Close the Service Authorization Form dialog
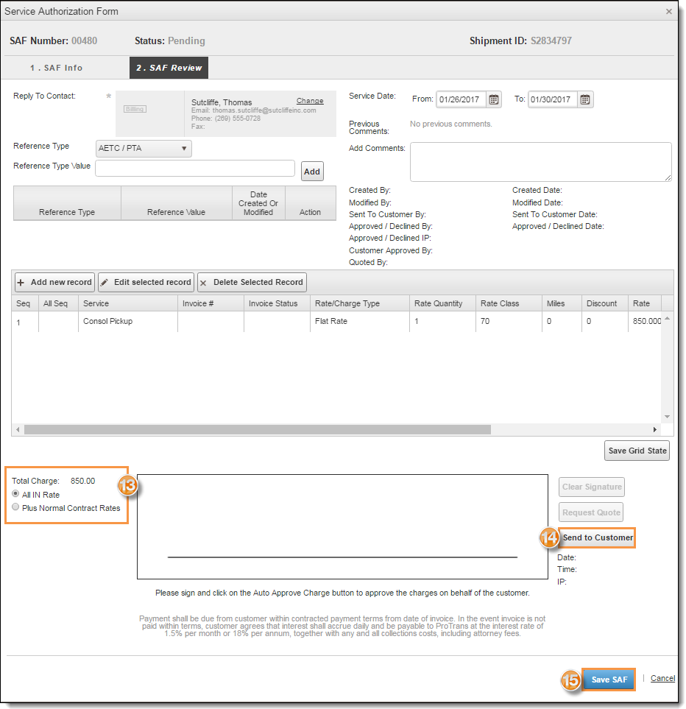 coord(669,11)
